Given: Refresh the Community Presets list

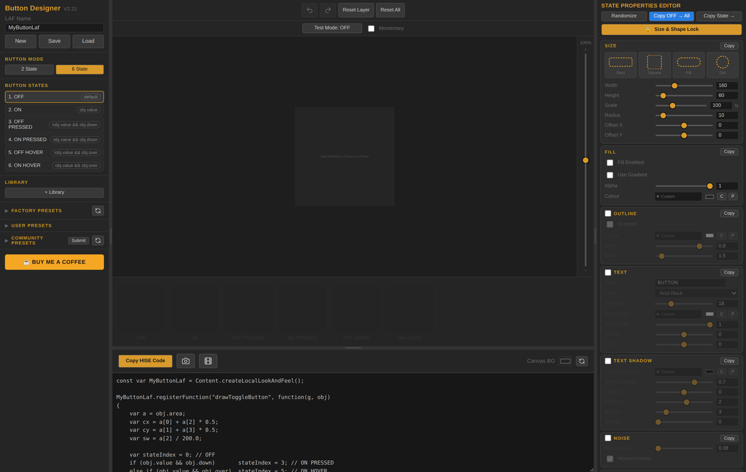Looking at the screenshot, I should pos(98,240).
